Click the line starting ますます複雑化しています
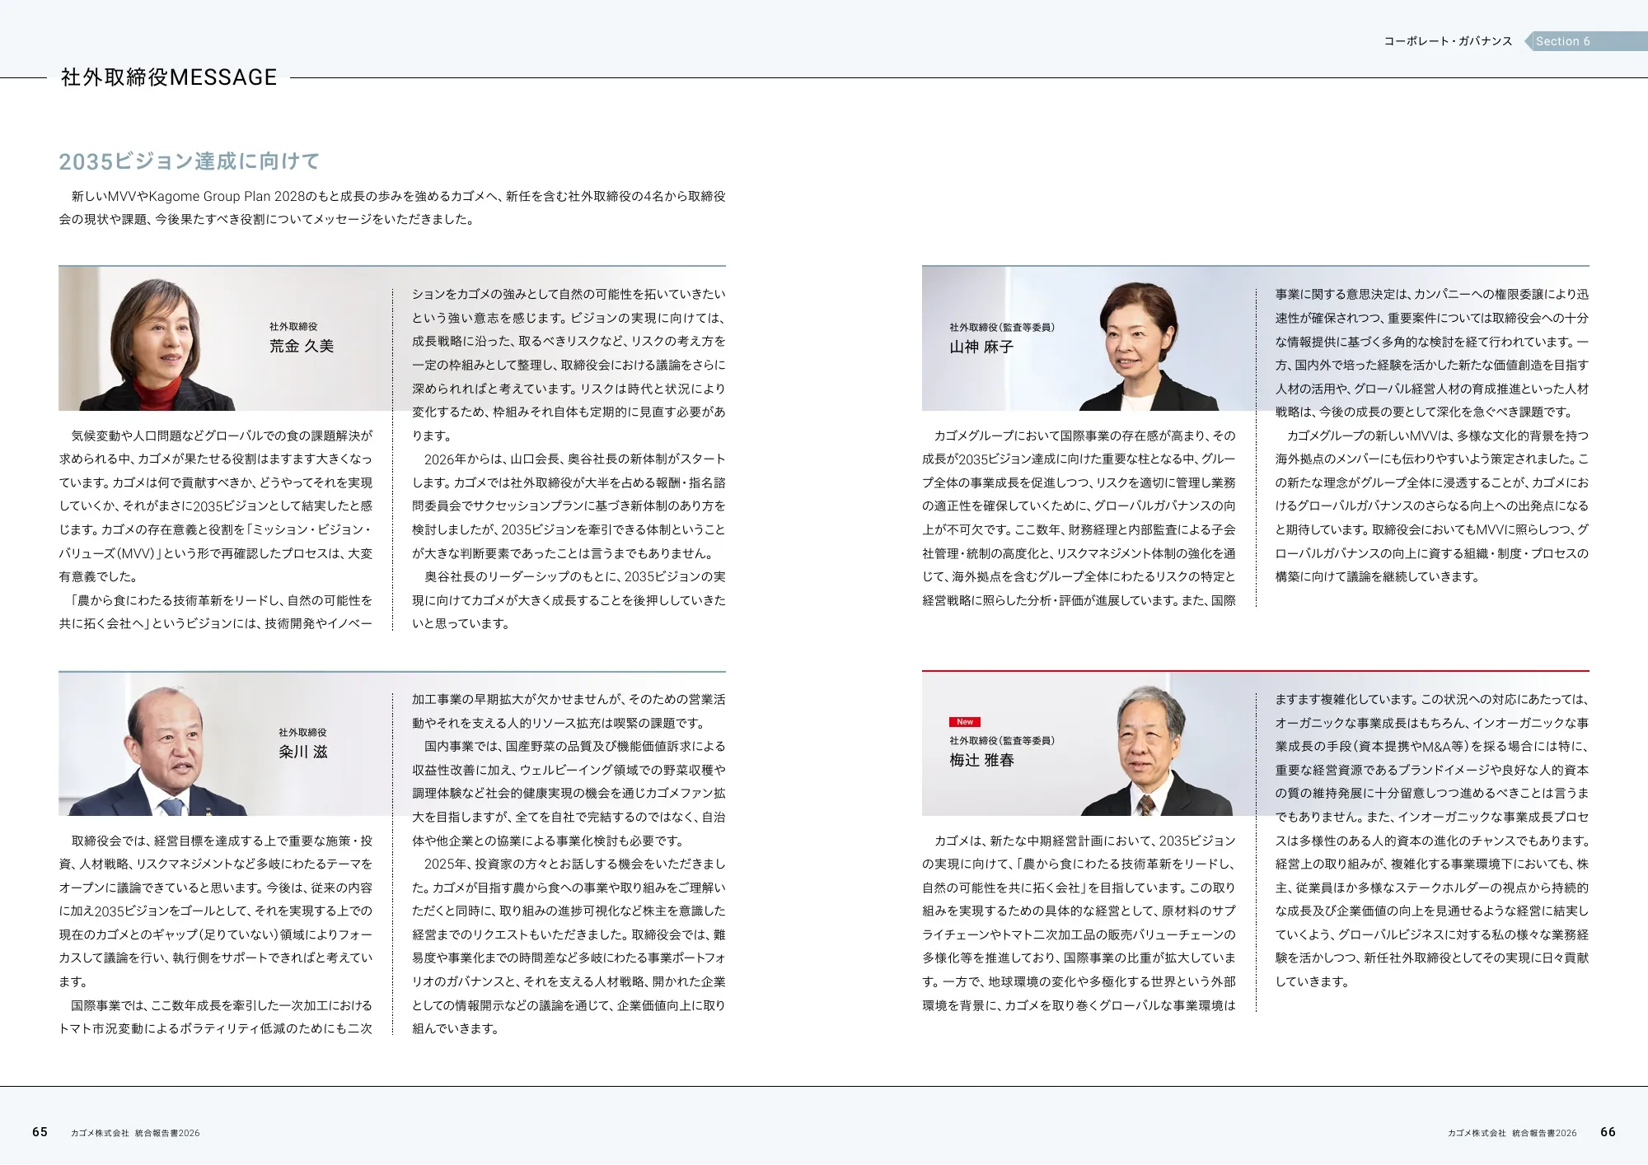This screenshot has width=1648, height=1165. [1431, 700]
